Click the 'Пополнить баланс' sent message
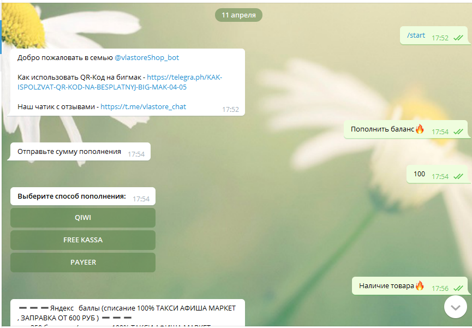 tap(407, 129)
